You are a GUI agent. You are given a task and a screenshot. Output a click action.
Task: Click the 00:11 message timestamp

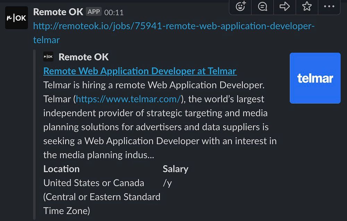(114, 12)
